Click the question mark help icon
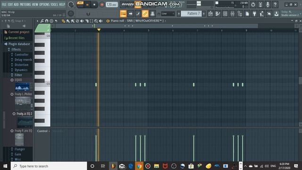Viewport: 302px width, 170px height. pyautogui.click(x=275, y=4)
